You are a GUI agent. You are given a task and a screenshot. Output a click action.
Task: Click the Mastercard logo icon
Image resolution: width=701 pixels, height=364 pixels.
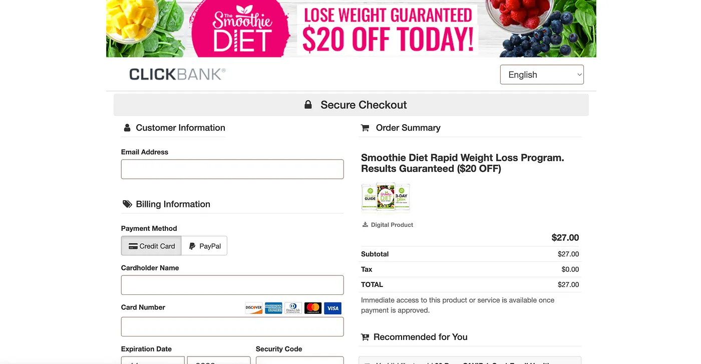coord(313,308)
